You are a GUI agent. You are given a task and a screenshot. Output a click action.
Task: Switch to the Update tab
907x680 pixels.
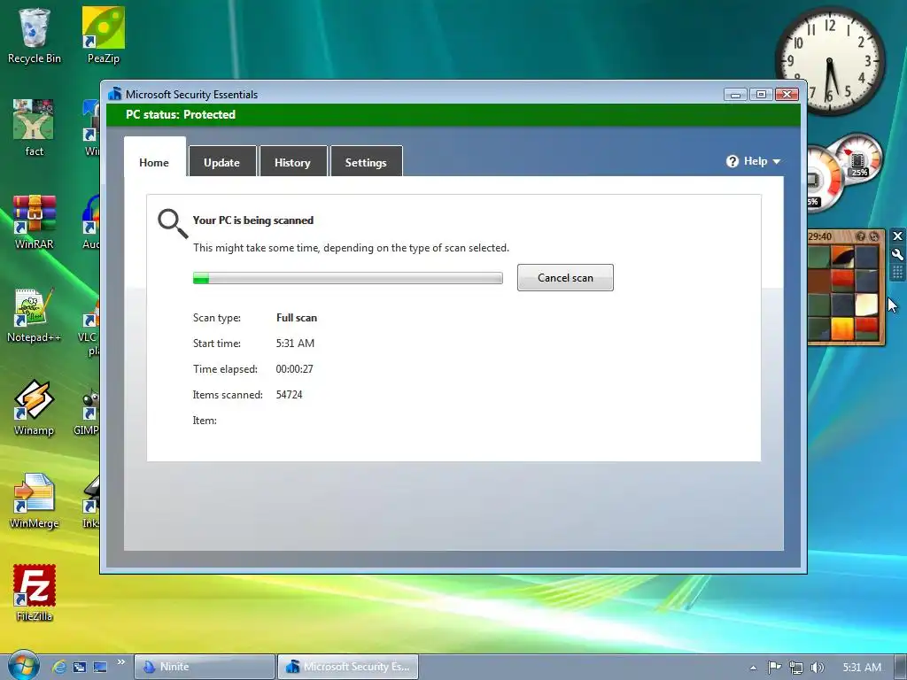click(x=221, y=163)
